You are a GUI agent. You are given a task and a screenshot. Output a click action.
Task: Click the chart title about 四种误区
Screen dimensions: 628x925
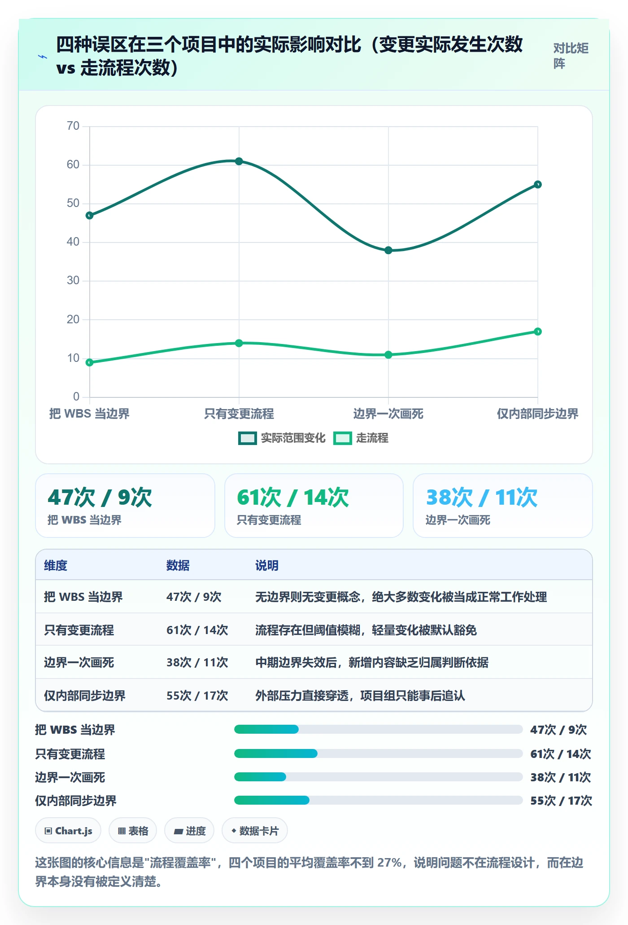[290, 56]
